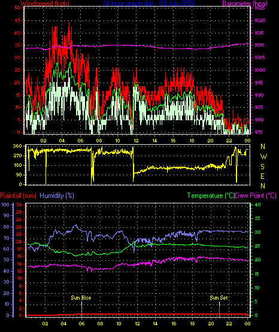This screenshot has height=332, width=279.
Task: Click the E compass direction letter
Action: (262, 176)
